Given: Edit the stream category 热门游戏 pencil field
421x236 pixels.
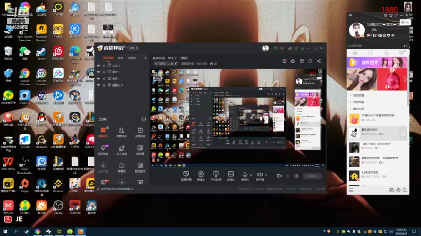Looking at the screenshot, I should click(x=166, y=63).
